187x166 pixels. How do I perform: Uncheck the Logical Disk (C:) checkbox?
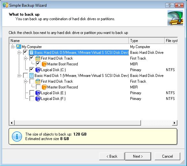(x=32, y=70)
